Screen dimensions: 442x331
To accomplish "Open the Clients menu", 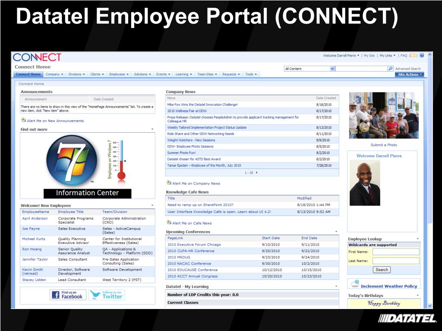I will pos(97,74).
